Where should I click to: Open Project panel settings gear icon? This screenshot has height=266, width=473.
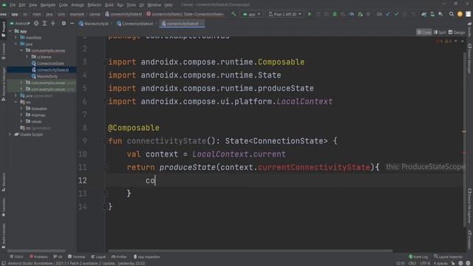click(64, 23)
